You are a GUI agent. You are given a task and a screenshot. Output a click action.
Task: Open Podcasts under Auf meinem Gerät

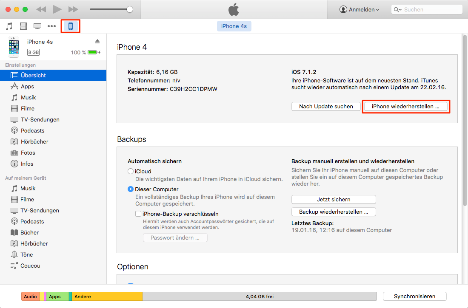coord(53,221)
